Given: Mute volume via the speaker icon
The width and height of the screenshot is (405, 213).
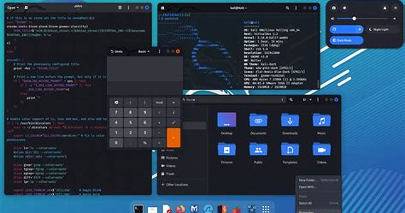Looking at the screenshot, I should tap(333, 19).
